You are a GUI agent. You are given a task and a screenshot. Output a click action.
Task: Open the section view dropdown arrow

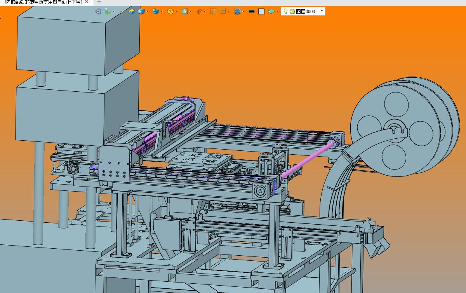click(229, 12)
